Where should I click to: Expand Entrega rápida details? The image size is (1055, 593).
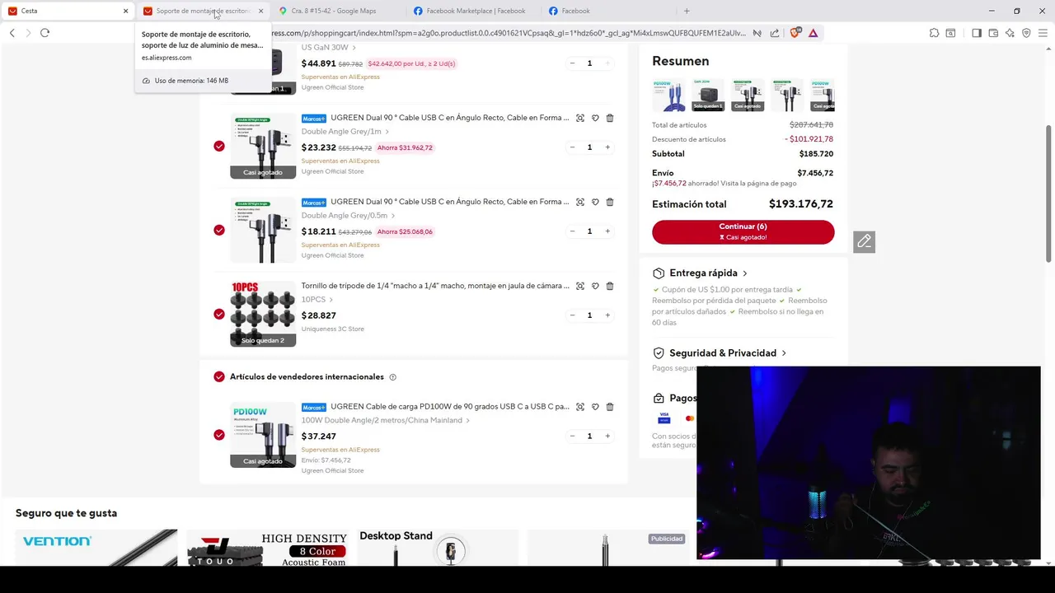coord(709,273)
